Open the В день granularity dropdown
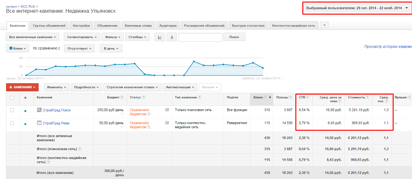This screenshot has height=179, width=412. (x=111, y=48)
